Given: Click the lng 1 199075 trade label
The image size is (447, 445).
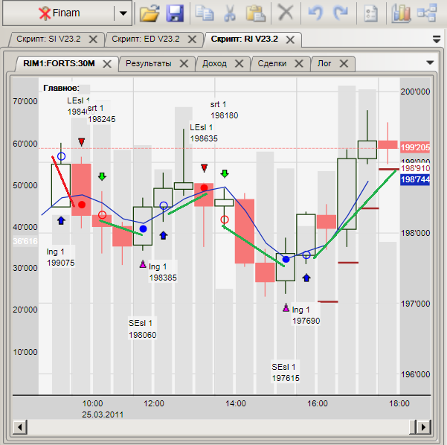Looking at the screenshot, I should point(61,257).
